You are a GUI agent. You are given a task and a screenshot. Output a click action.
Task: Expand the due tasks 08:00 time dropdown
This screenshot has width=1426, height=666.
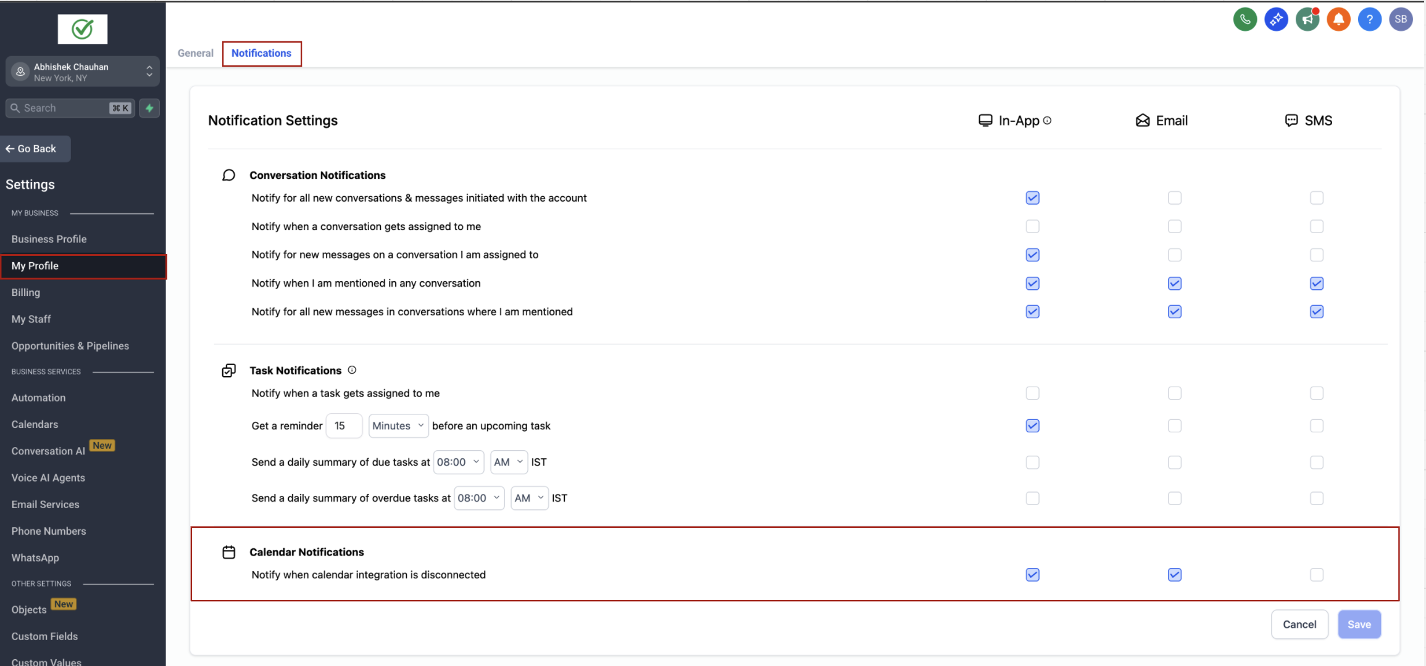(458, 462)
